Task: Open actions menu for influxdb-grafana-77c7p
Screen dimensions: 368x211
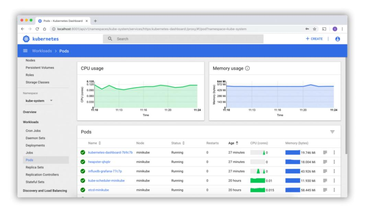Action: 334,171
